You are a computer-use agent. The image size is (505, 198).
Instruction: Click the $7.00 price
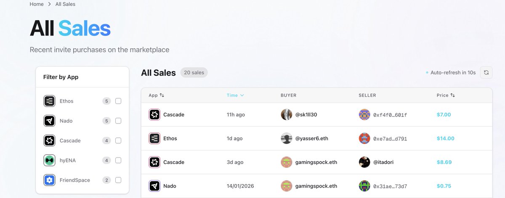(x=444, y=114)
